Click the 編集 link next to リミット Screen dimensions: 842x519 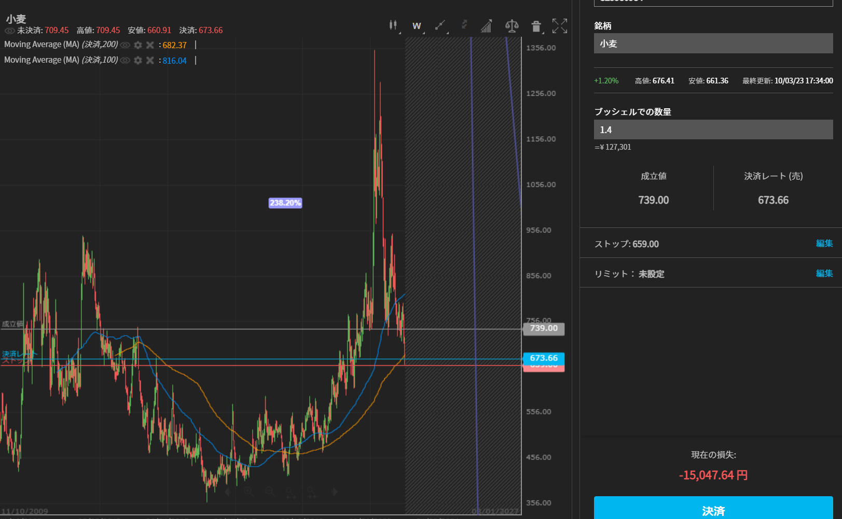[824, 273]
